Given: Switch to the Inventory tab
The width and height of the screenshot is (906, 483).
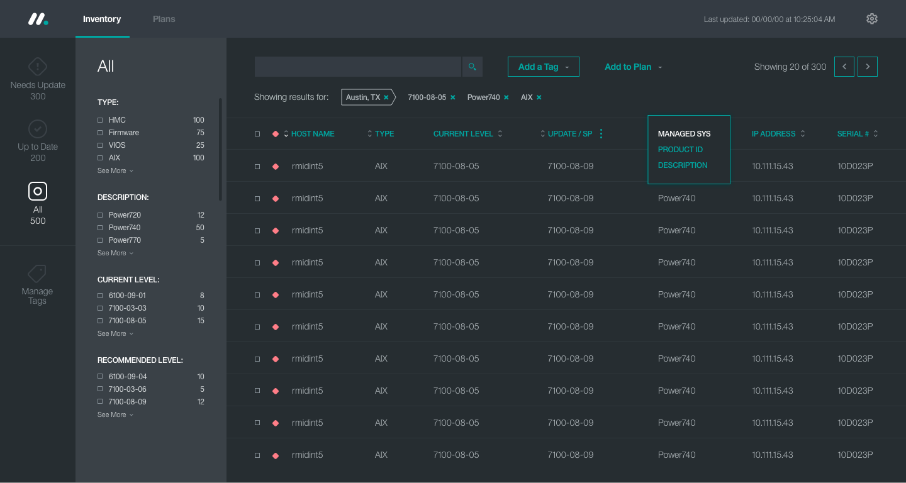Looking at the screenshot, I should point(102,19).
